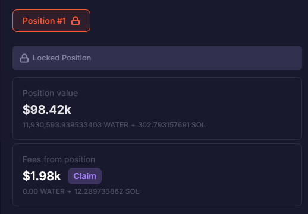Image resolution: width=308 pixels, height=214 pixels.
Task: Claim the fees from position
Action: click(84, 176)
